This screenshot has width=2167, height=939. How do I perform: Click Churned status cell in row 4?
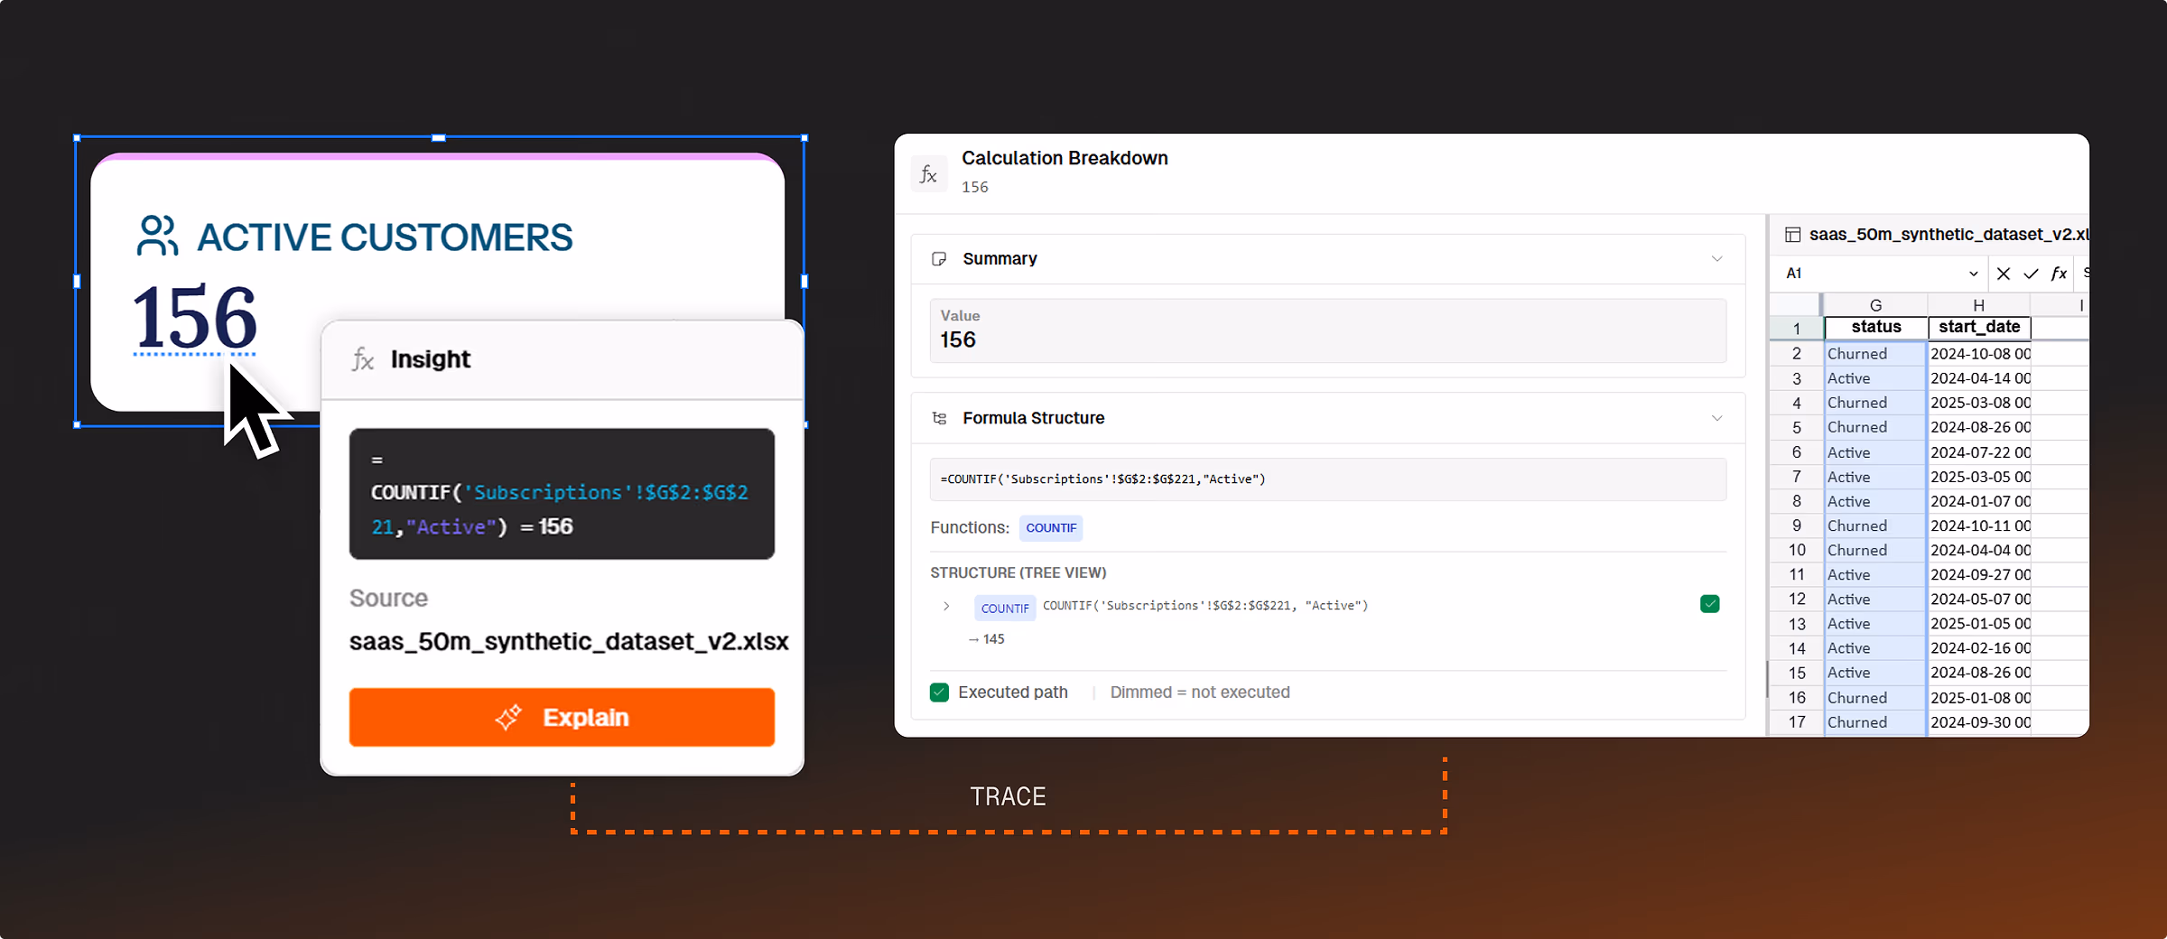pyautogui.click(x=1875, y=403)
